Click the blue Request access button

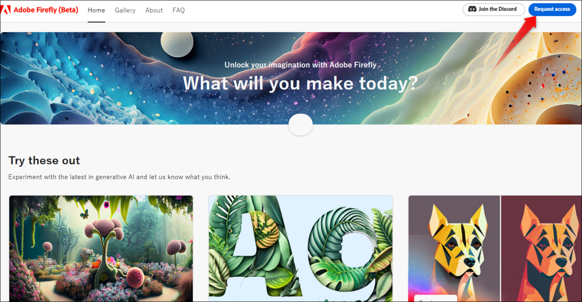point(552,9)
